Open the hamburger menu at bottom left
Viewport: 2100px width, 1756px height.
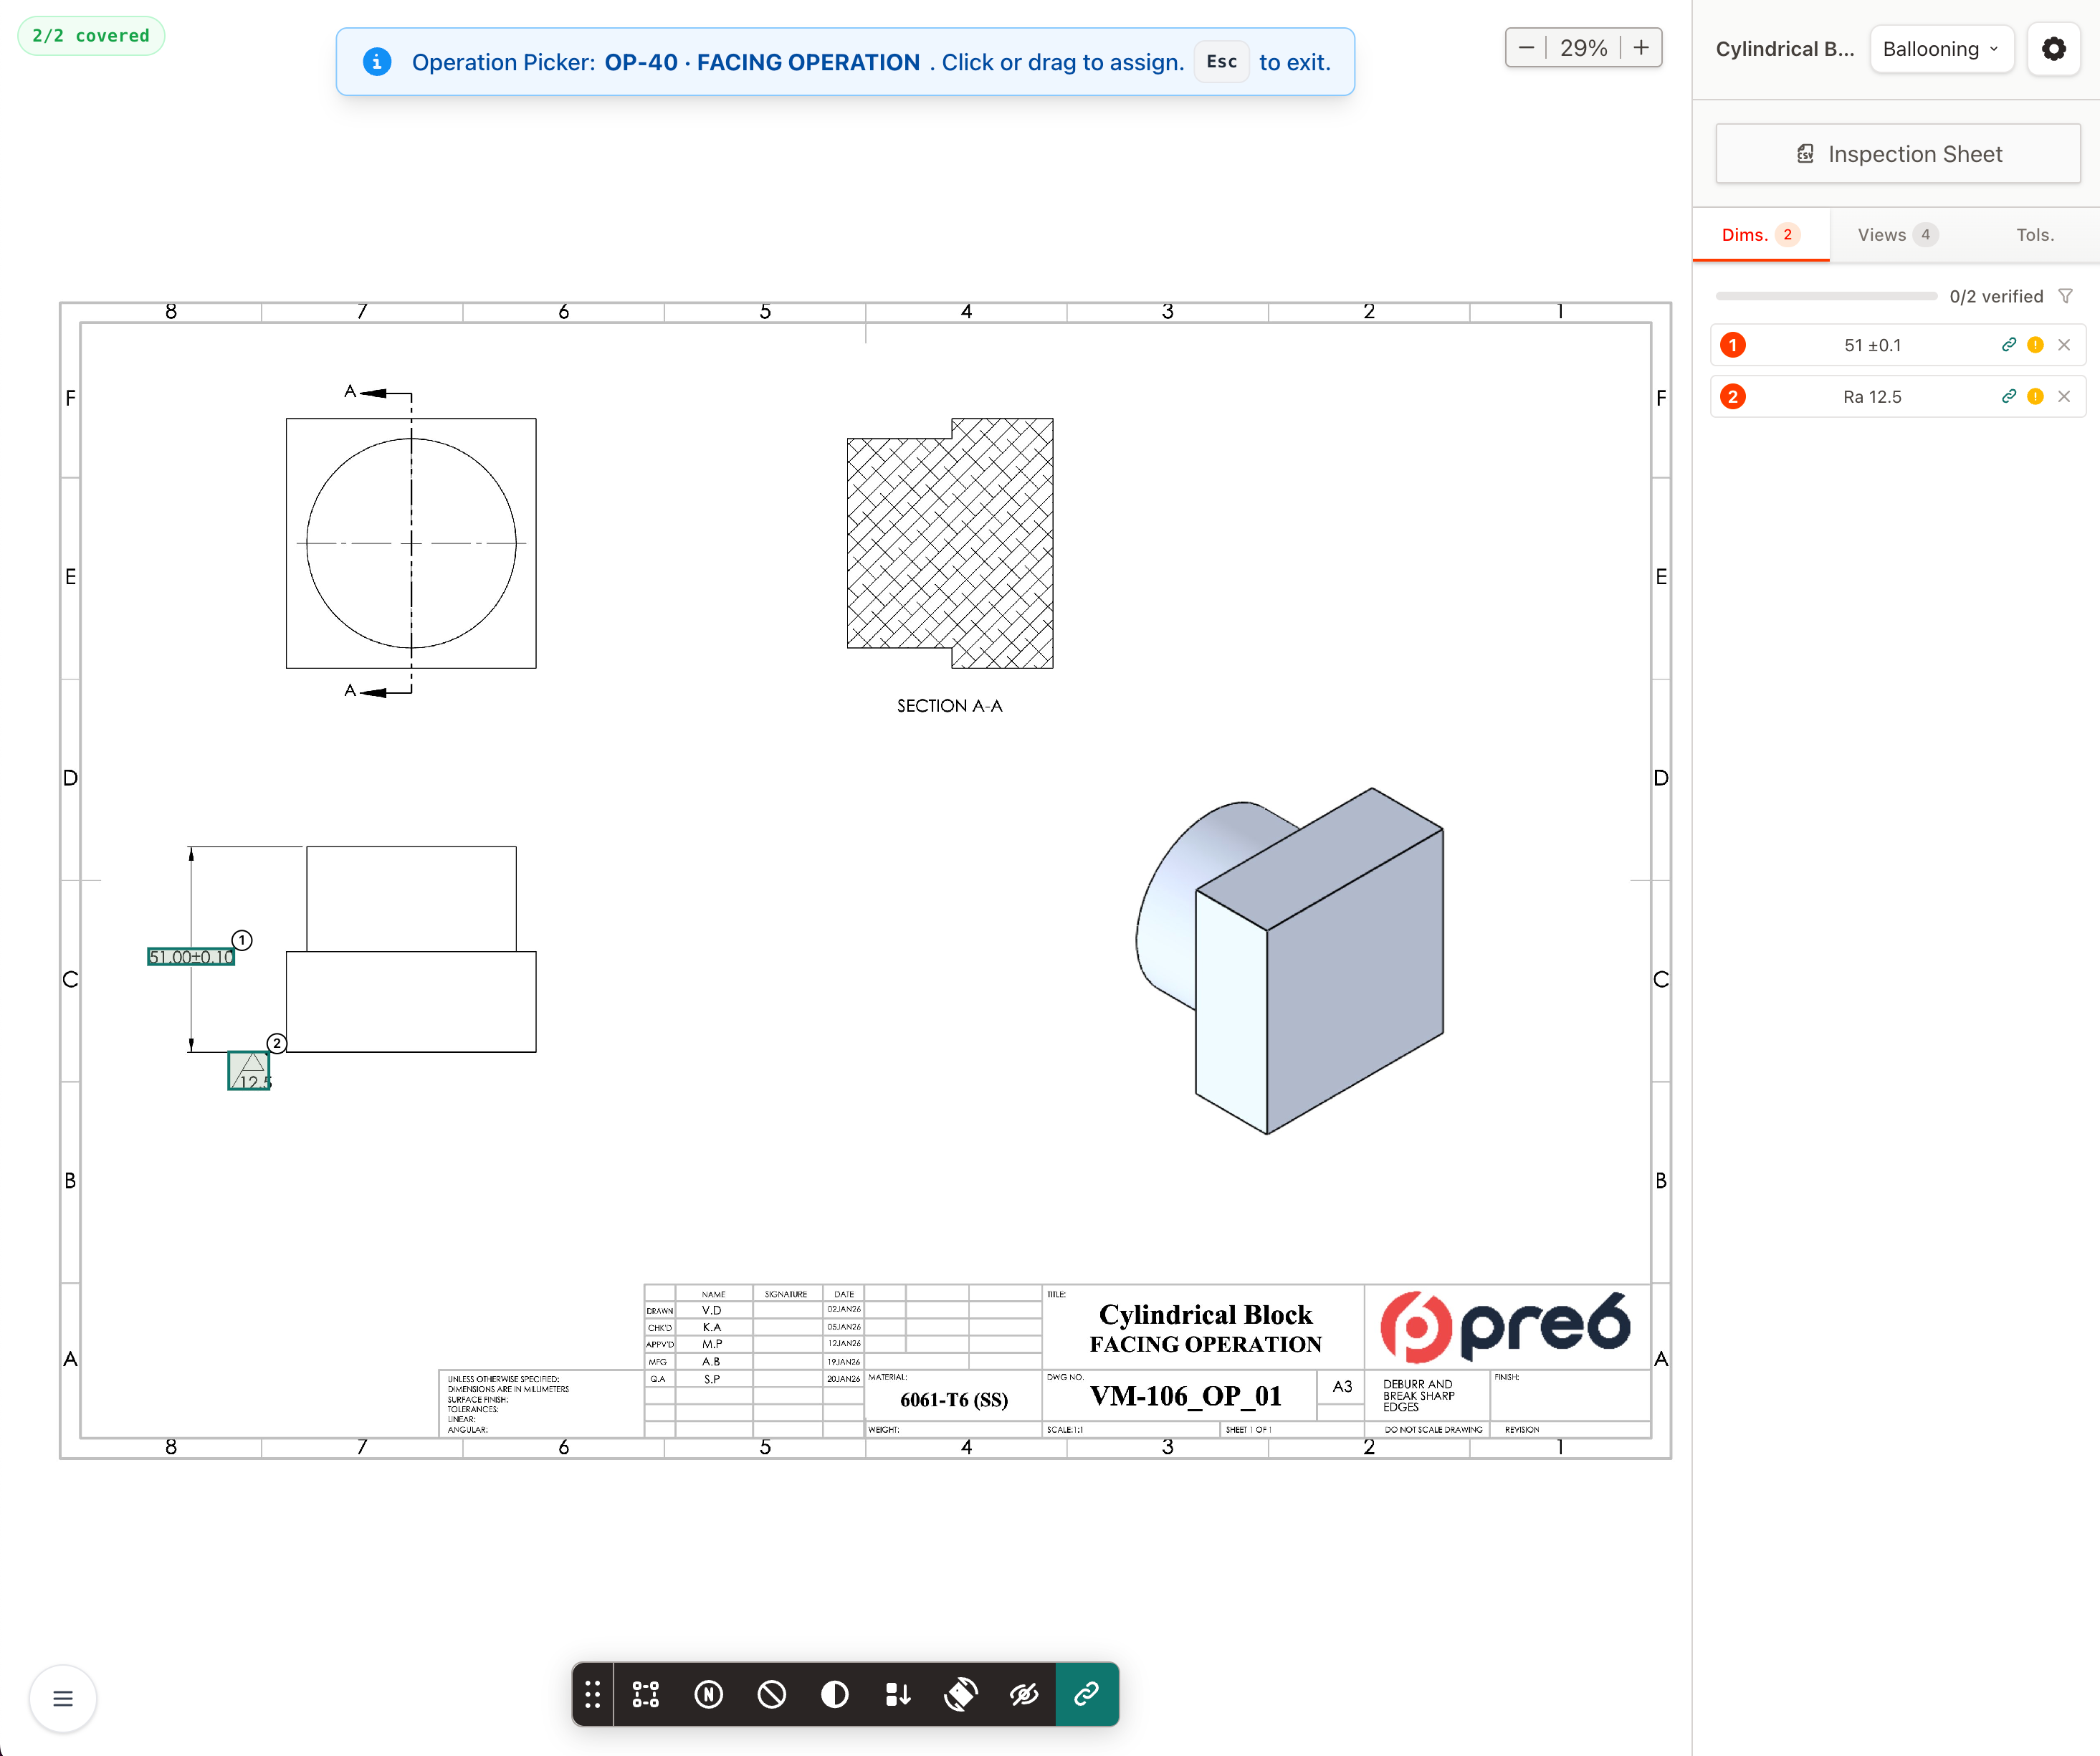pos(63,1698)
